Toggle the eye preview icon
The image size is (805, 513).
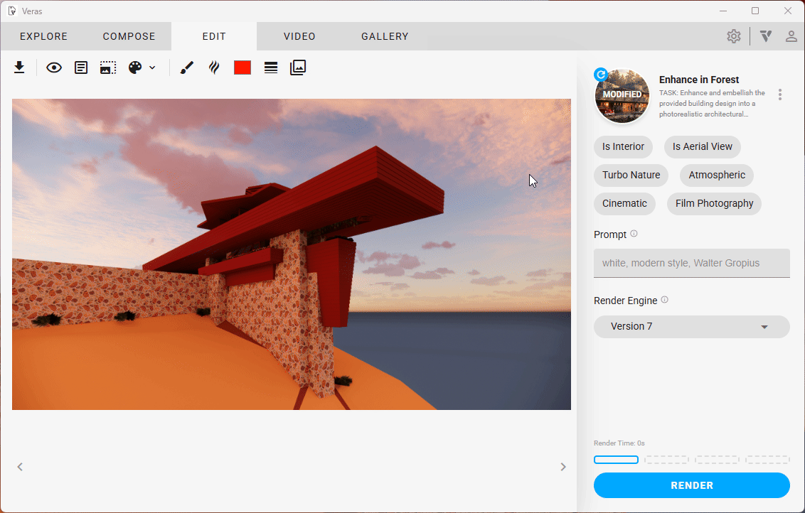point(54,67)
